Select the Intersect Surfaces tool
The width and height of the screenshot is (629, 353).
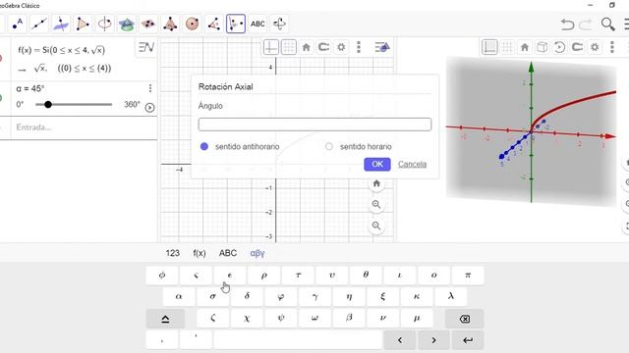[x=127, y=24]
